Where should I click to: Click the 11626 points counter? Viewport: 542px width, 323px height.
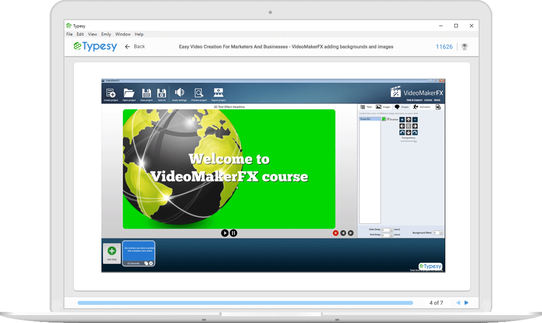coord(444,47)
